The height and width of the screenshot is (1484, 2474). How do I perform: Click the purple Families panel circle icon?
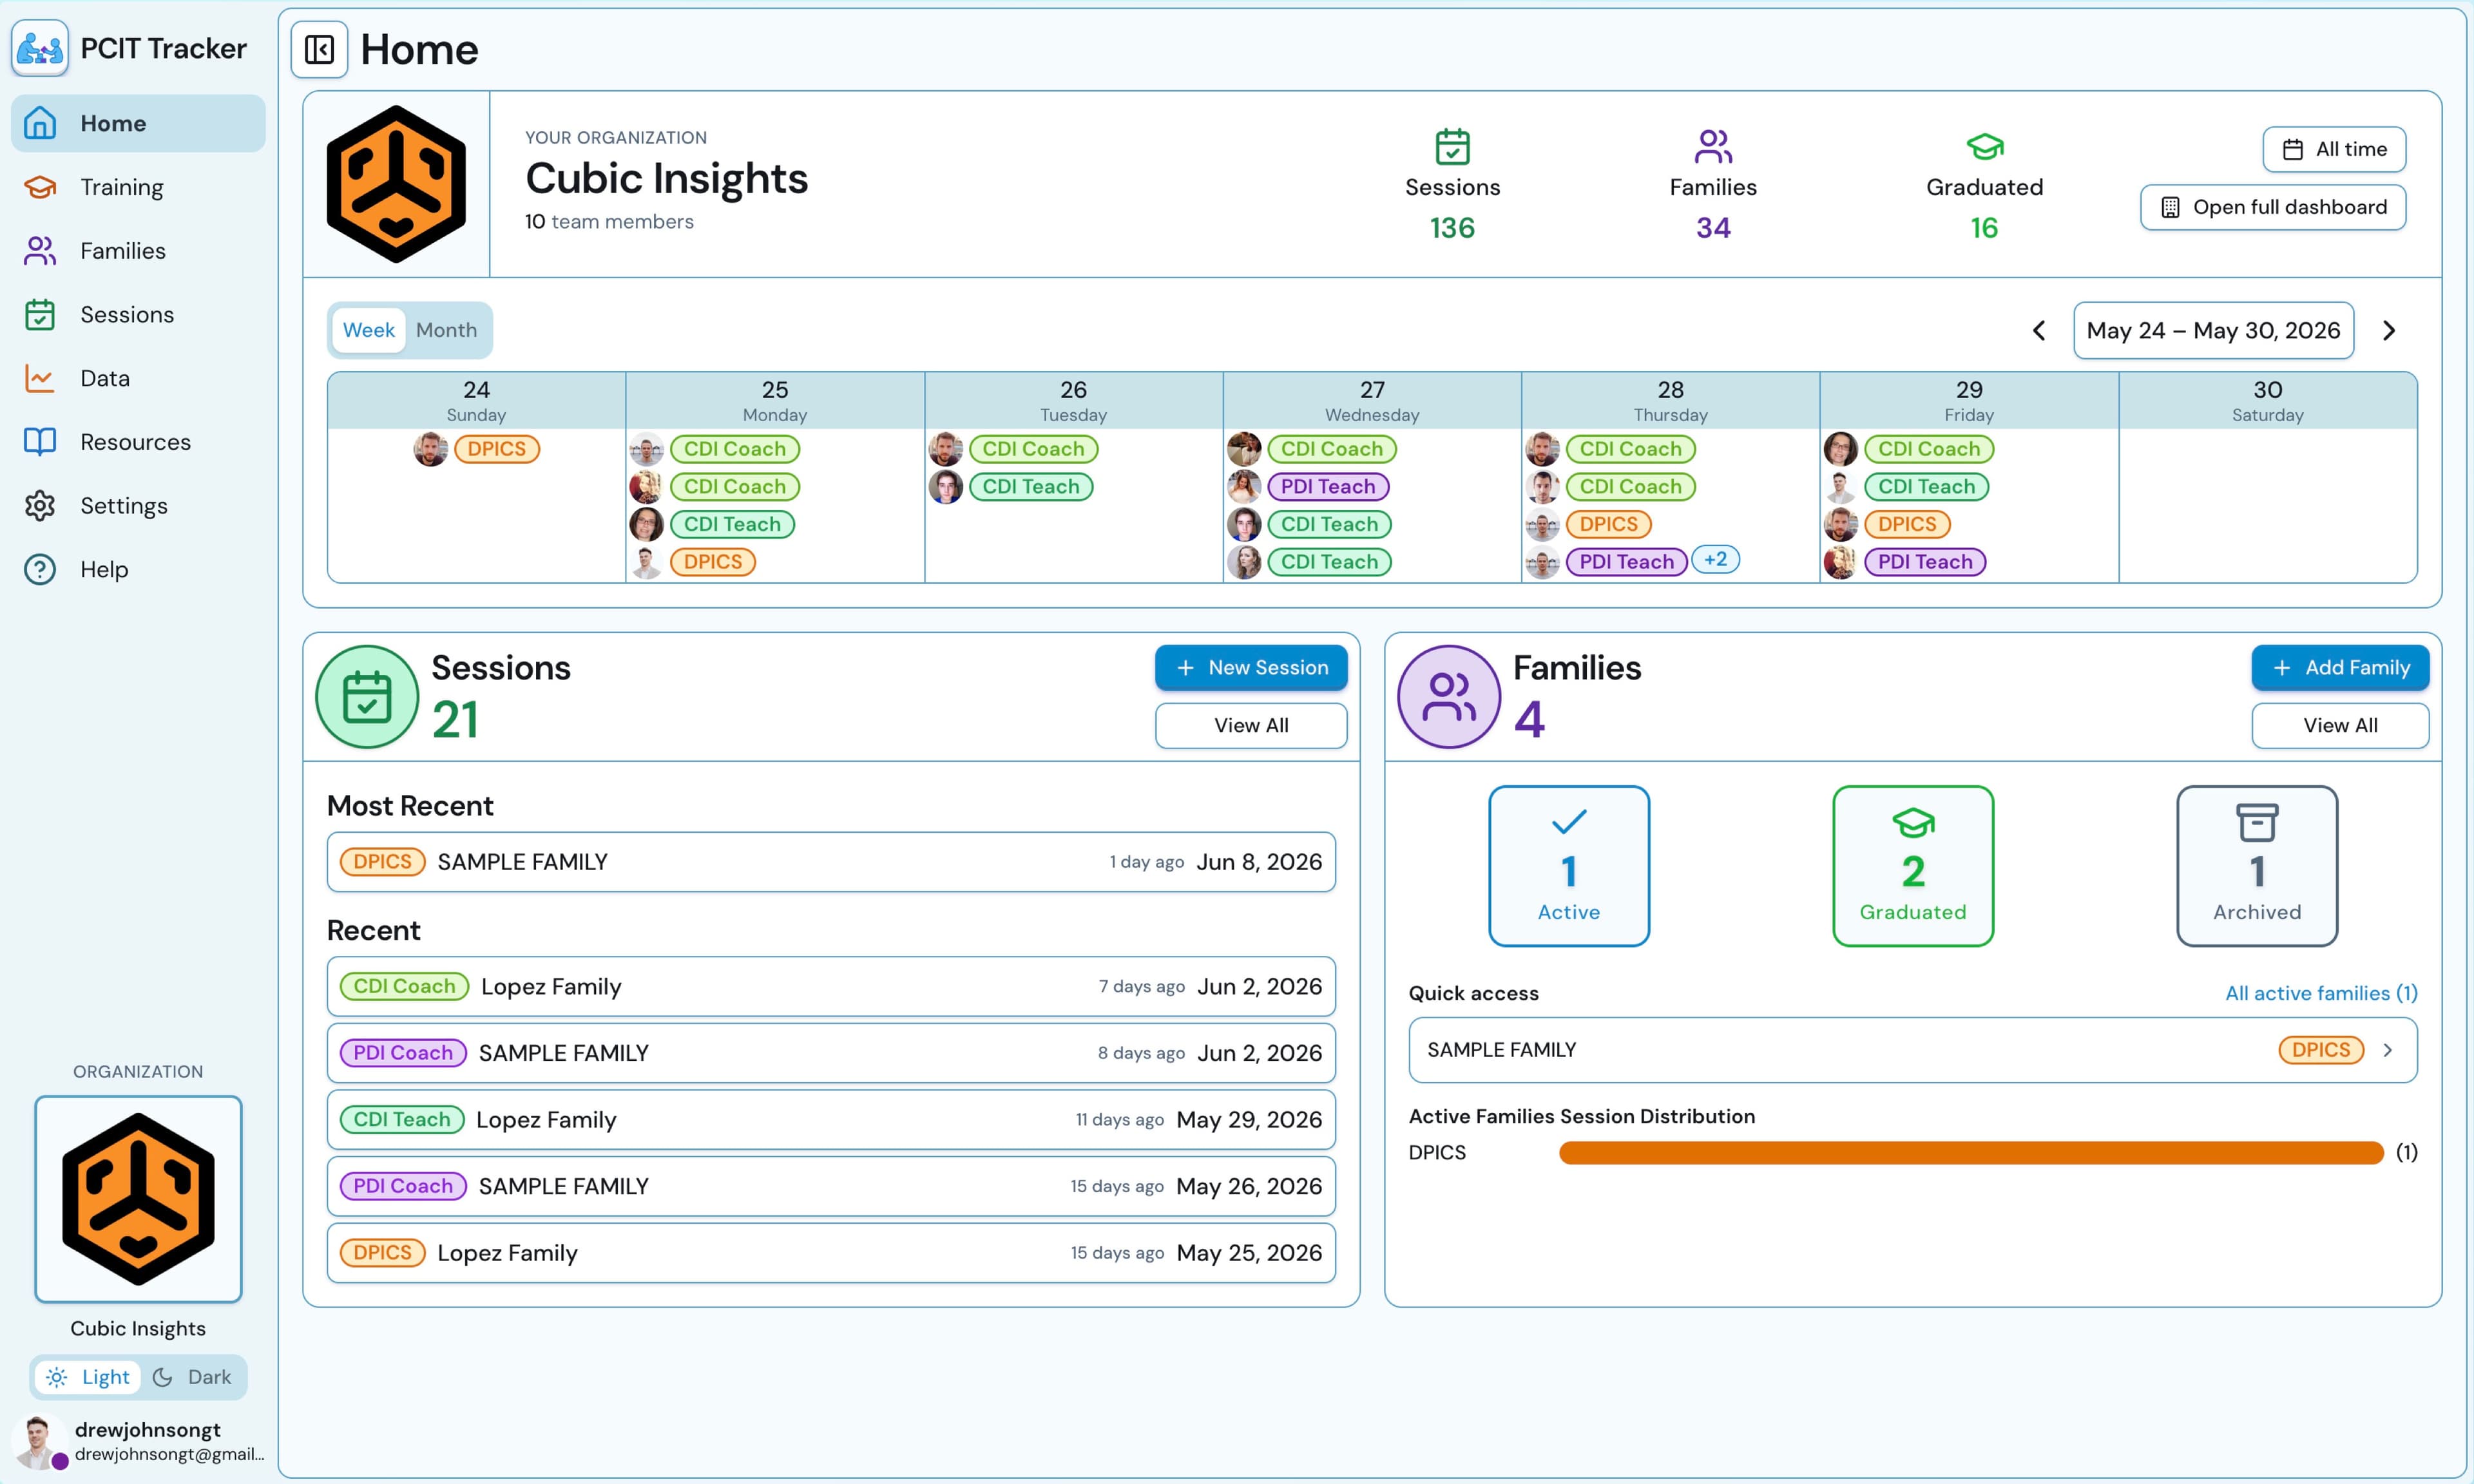1449,697
